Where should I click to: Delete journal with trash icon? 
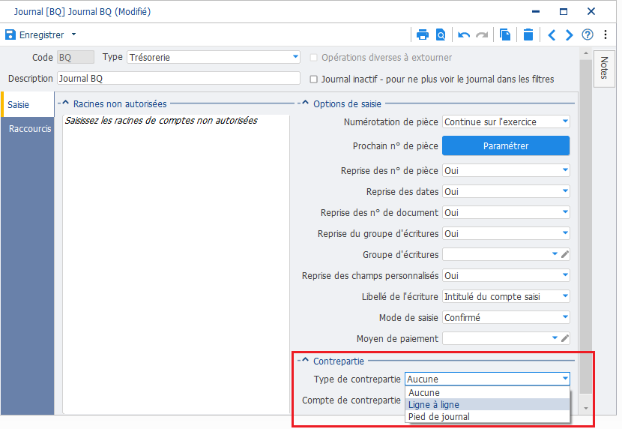point(528,34)
